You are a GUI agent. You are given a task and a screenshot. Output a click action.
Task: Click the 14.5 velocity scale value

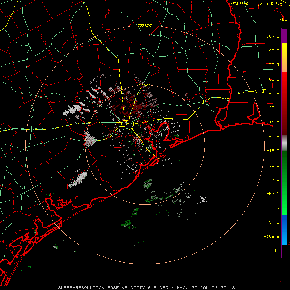[274, 122]
